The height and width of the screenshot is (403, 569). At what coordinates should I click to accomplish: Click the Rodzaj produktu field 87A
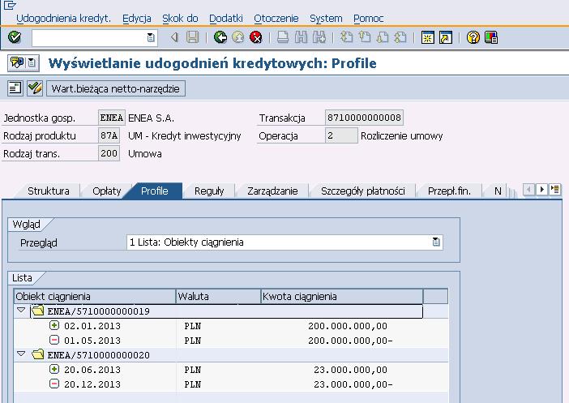[x=109, y=135]
